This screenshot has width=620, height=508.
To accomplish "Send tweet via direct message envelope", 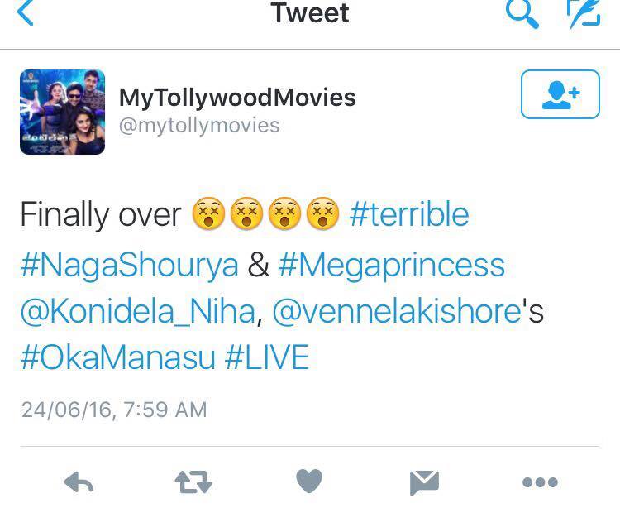I will point(424,482).
